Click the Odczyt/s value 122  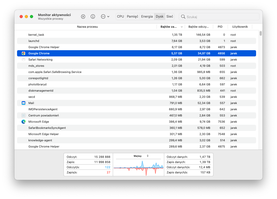point(107,167)
